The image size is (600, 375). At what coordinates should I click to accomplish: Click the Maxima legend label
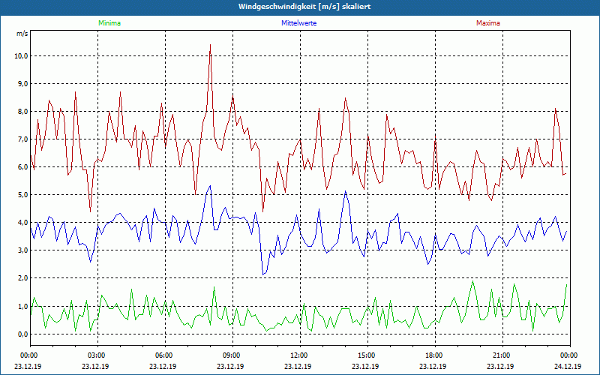pyautogui.click(x=488, y=23)
